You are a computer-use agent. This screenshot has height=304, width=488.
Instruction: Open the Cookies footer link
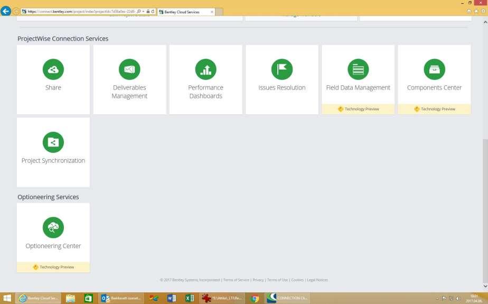[x=297, y=280]
